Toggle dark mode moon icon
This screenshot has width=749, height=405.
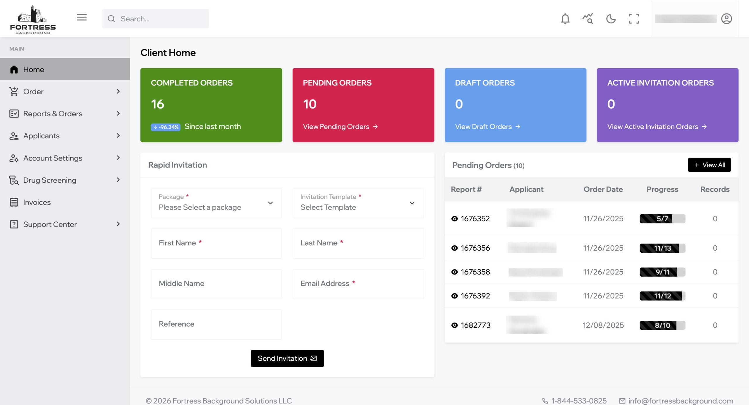(611, 19)
